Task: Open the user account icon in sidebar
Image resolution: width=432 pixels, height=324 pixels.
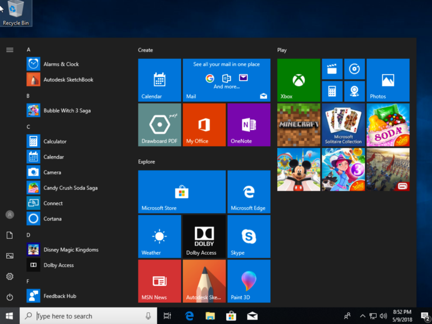Action: (x=10, y=214)
